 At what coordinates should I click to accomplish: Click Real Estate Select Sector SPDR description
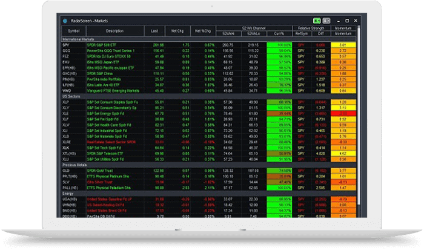pos(111,142)
